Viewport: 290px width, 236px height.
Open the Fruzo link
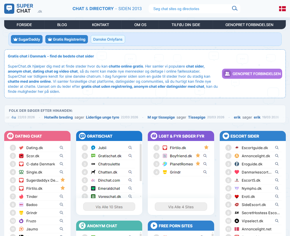[31, 221]
